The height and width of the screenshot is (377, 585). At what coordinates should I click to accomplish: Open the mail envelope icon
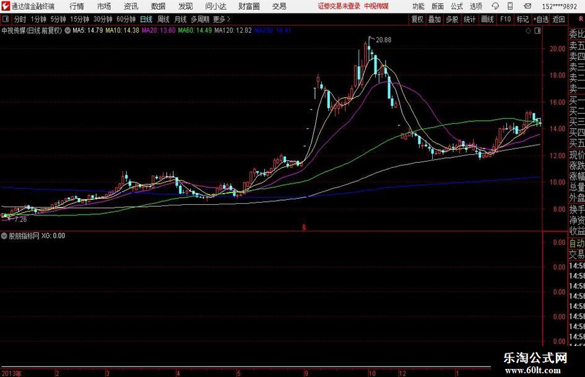click(527, 6)
